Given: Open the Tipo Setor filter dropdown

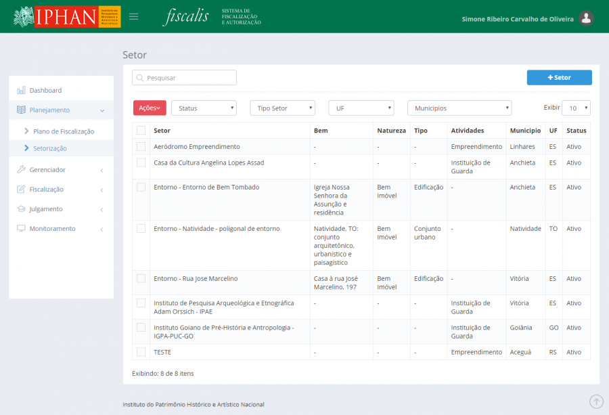Looking at the screenshot, I should tap(282, 108).
